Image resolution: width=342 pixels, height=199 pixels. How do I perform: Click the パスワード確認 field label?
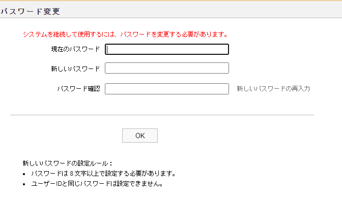pyautogui.click(x=78, y=89)
